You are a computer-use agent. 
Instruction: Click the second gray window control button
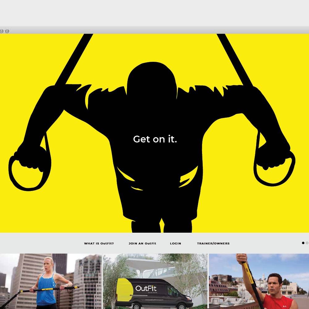7,31
